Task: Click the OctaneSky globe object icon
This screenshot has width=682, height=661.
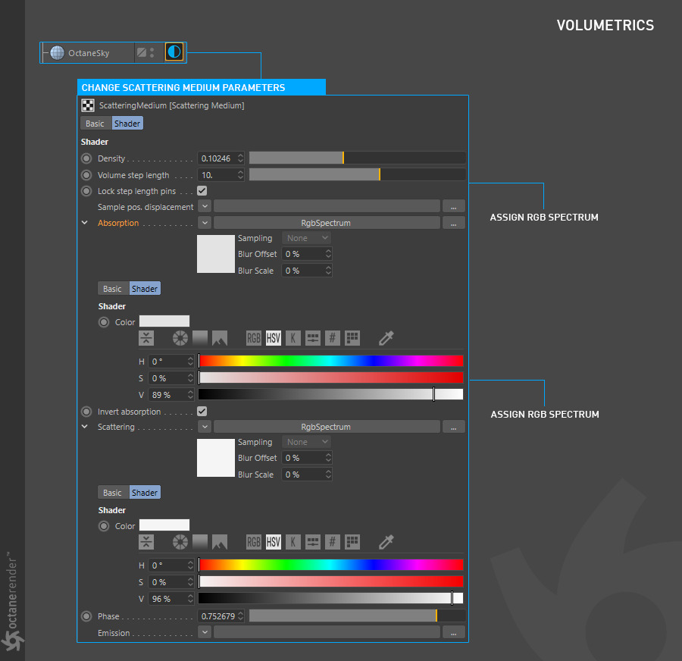Action: click(x=57, y=53)
